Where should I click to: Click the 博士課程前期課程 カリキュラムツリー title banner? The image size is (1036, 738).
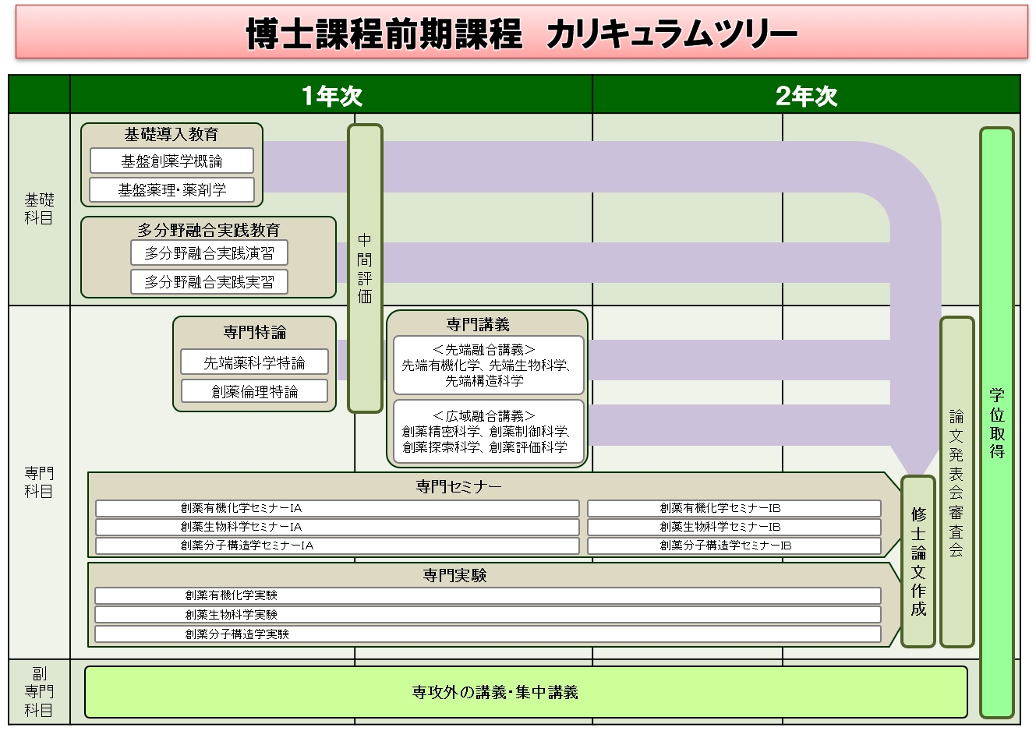(522, 33)
